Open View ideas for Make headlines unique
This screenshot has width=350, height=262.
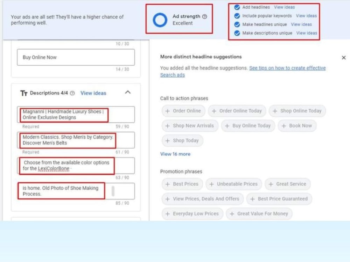(301, 24)
